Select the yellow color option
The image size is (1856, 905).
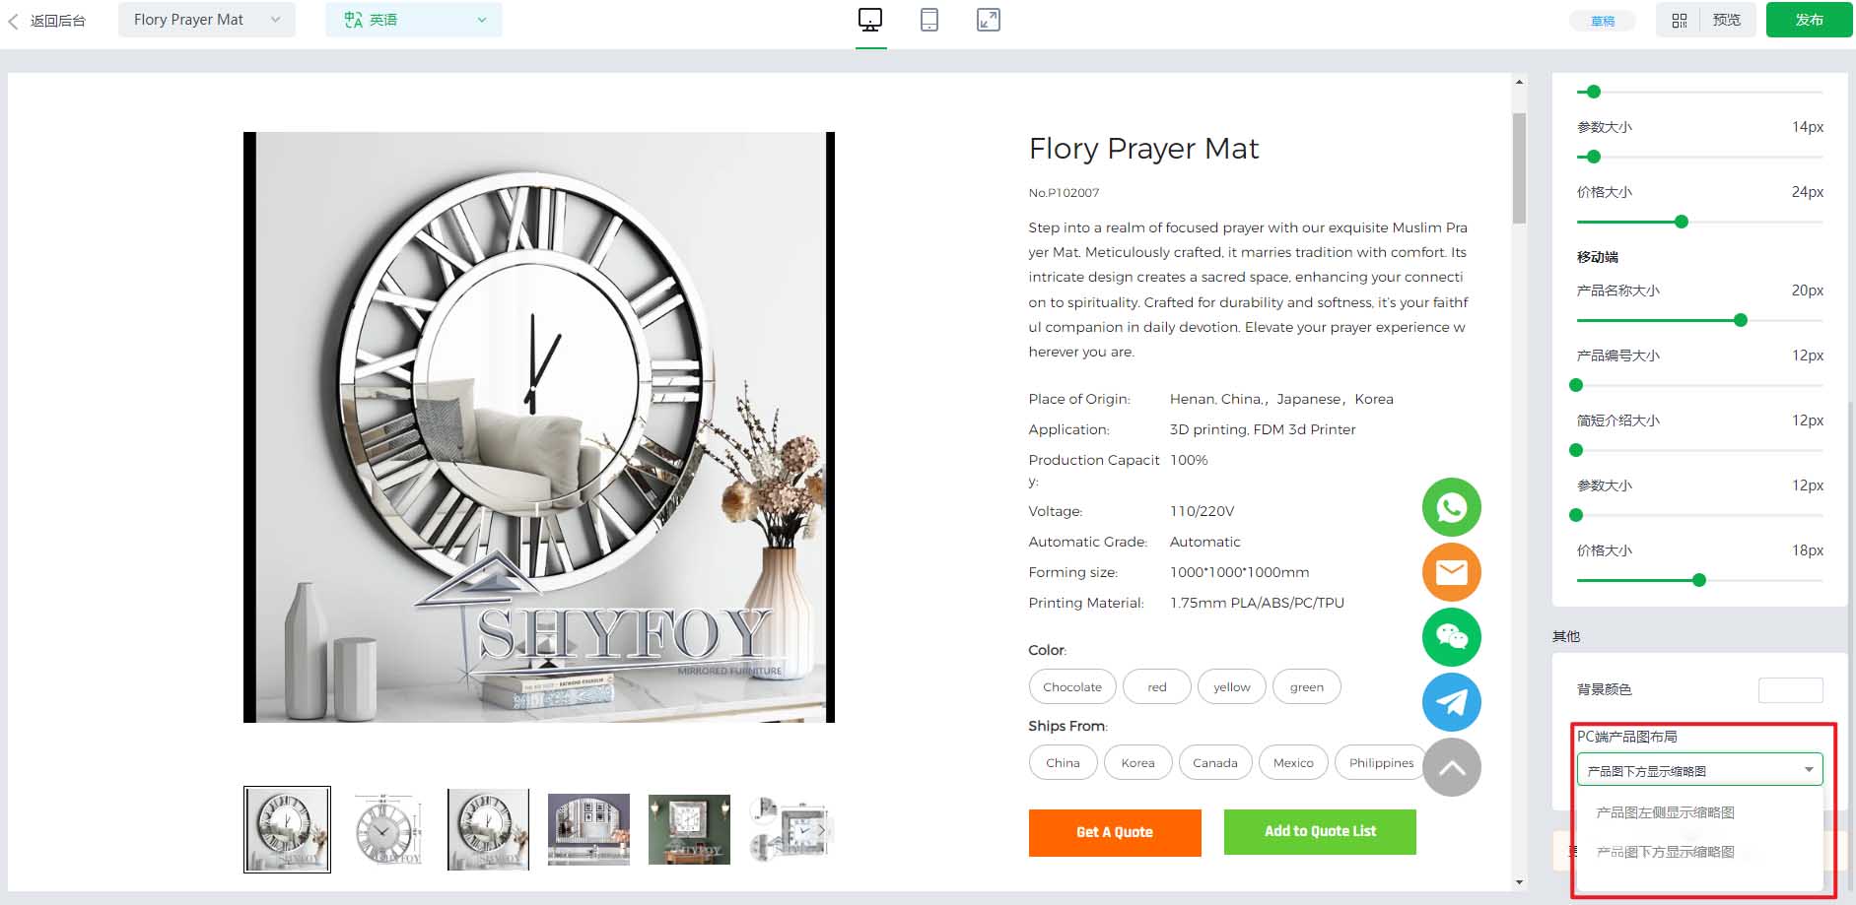(1231, 686)
